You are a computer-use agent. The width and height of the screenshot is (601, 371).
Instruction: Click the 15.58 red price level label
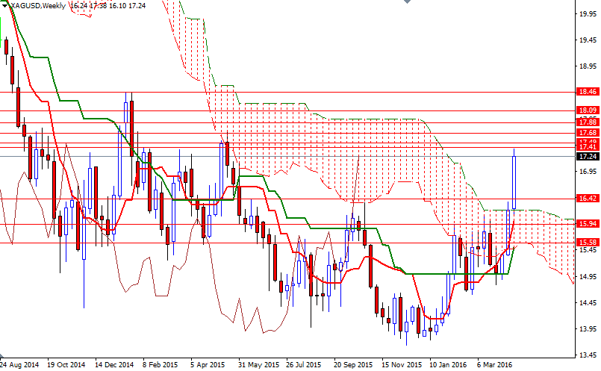588,242
